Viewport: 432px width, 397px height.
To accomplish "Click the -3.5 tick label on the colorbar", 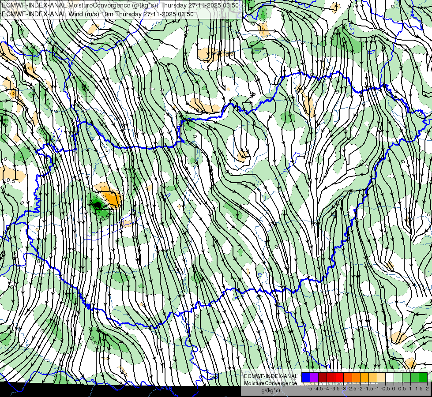I will coord(335,389).
